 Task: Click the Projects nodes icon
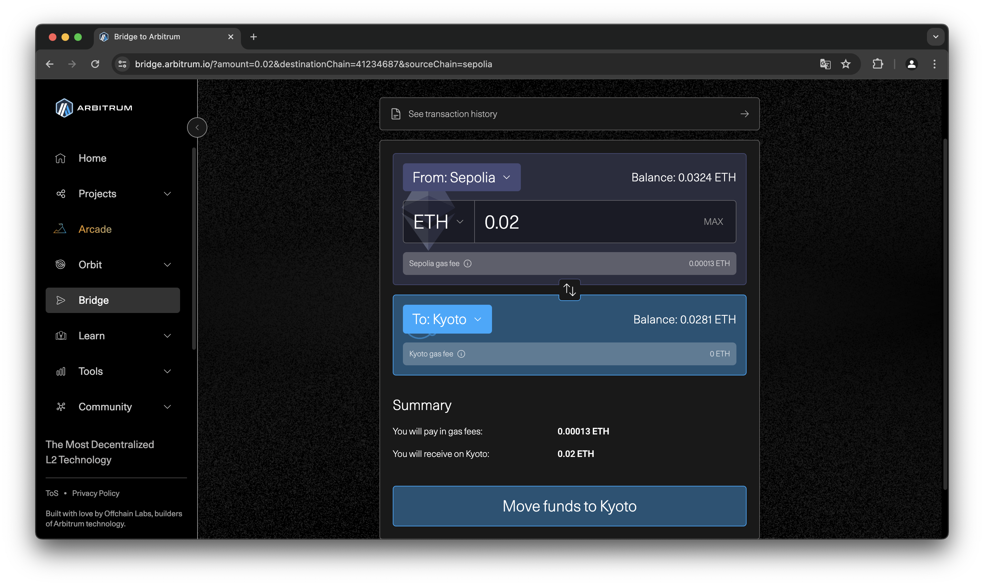click(x=60, y=194)
